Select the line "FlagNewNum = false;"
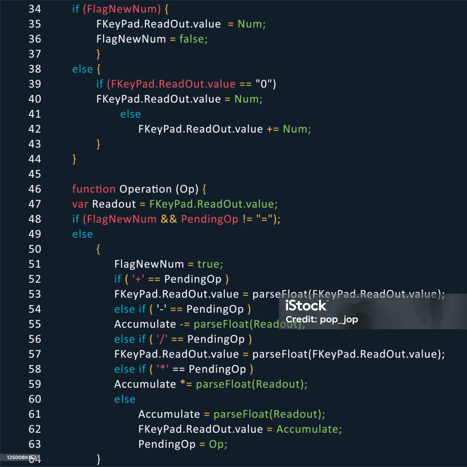The width and height of the screenshot is (467, 467). pyautogui.click(x=152, y=39)
